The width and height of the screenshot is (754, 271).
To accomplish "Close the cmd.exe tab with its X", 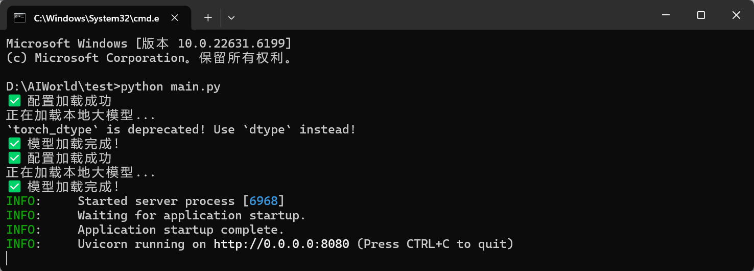I will 175,18.
